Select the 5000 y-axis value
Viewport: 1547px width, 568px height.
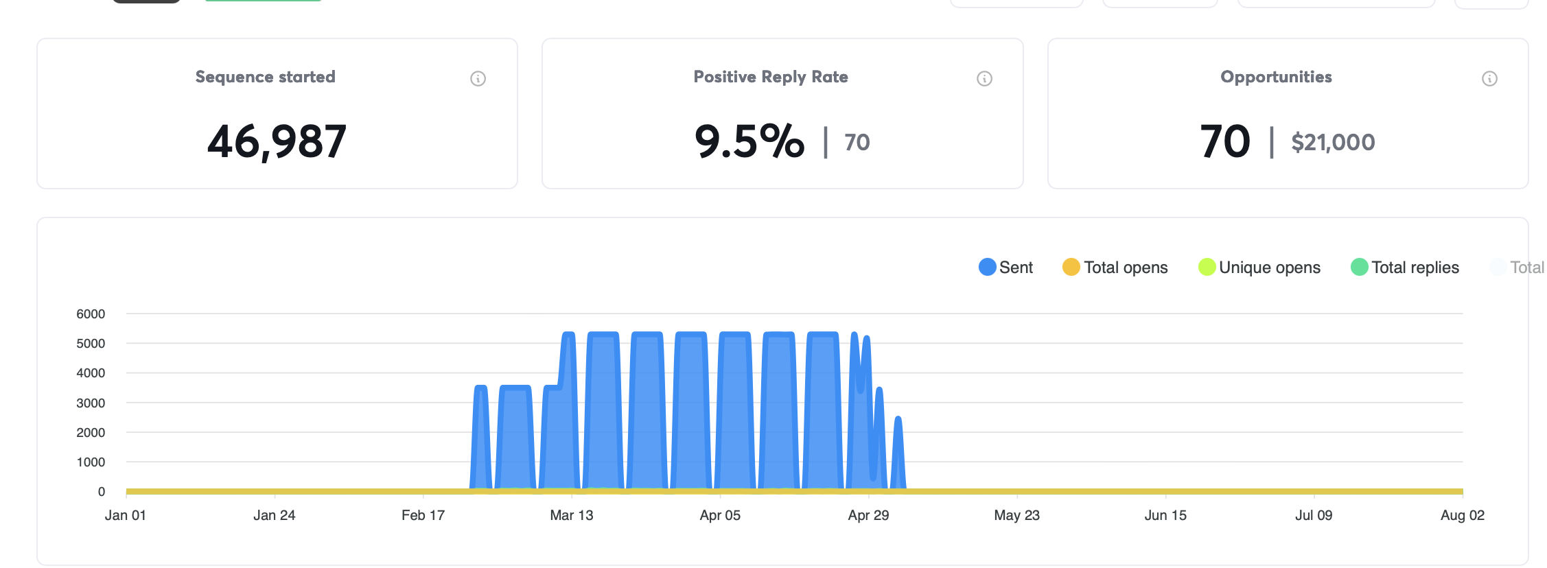[x=91, y=344]
